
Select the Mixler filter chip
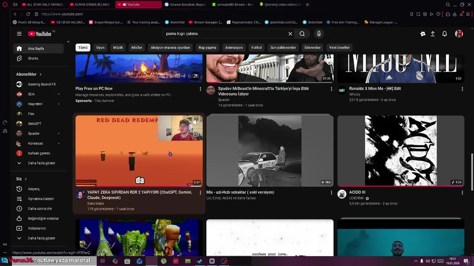point(137,47)
